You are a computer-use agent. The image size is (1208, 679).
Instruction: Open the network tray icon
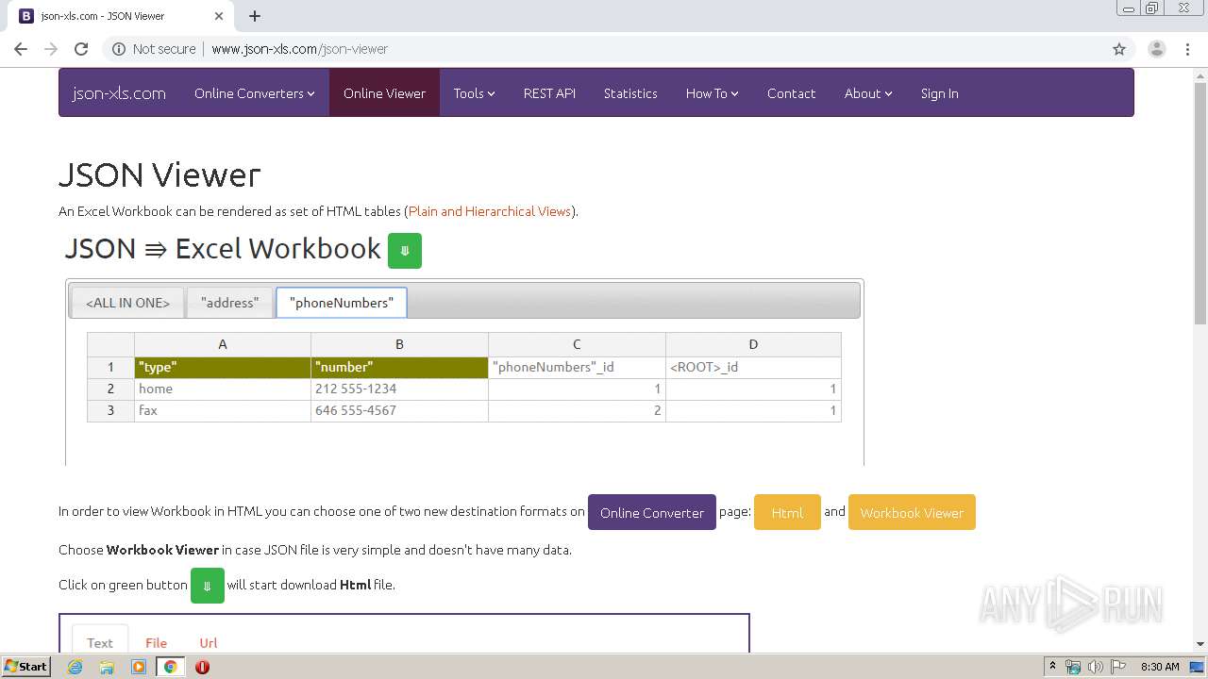[1073, 667]
